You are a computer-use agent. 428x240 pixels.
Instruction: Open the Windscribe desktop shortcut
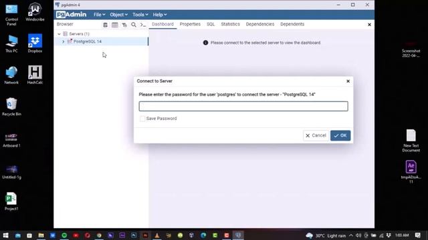(35, 12)
